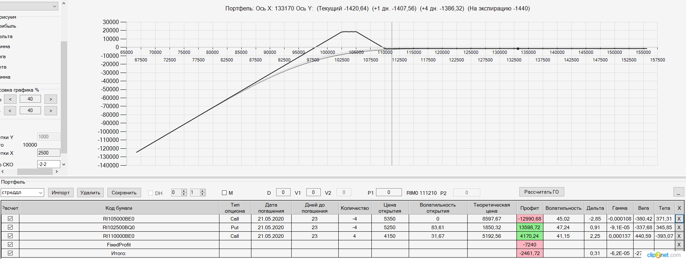The width and height of the screenshot is (686, 259).
Task: Click the left panel's scroll down arrow
Action: point(64,165)
